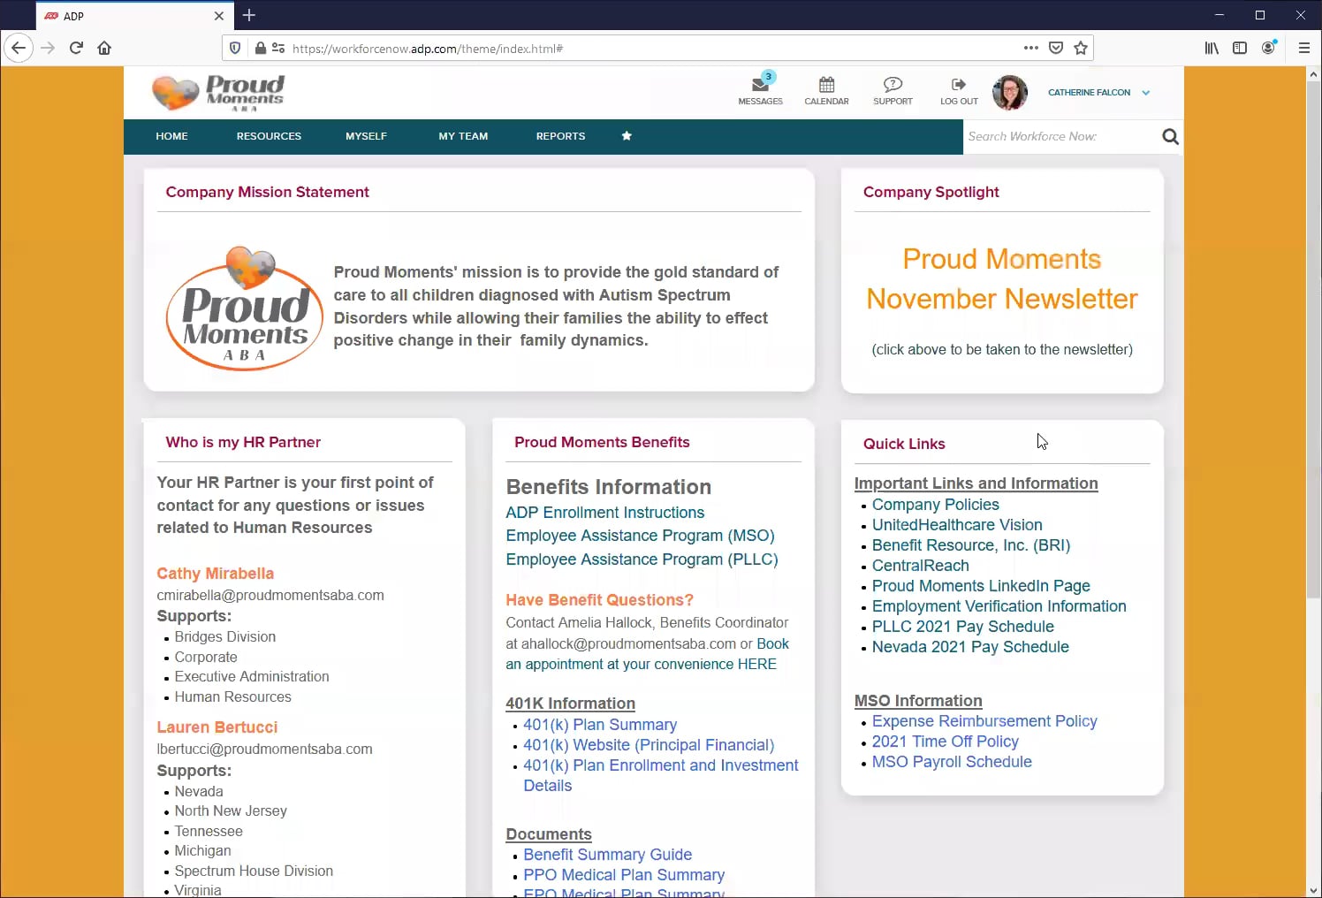
Task: Click Cathy Mirabella name heading
Action: tap(215, 574)
